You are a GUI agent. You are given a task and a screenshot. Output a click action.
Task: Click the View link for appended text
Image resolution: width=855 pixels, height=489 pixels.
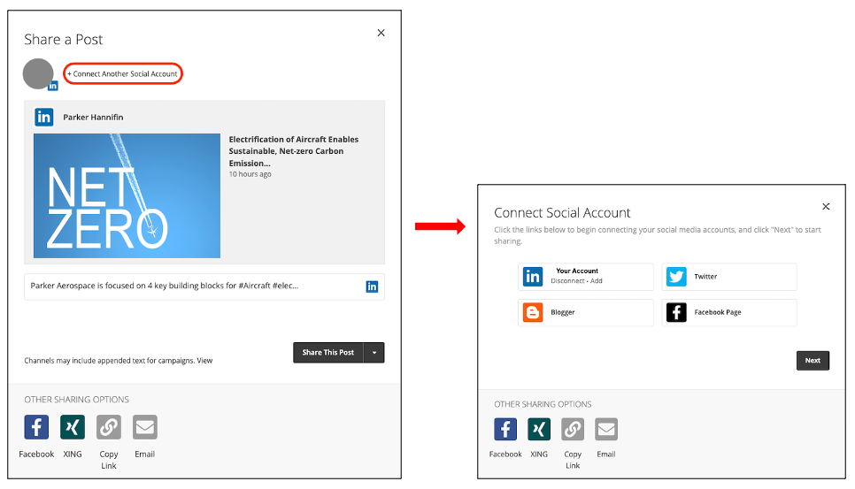204,361
